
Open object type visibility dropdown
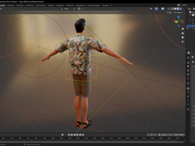coord(152,9)
